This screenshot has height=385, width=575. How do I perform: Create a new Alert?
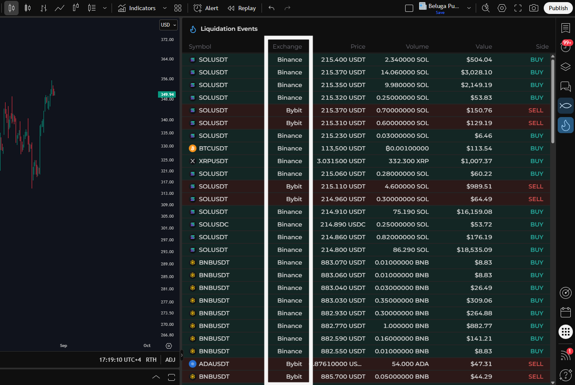pyautogui.click(x=206, y=8)
